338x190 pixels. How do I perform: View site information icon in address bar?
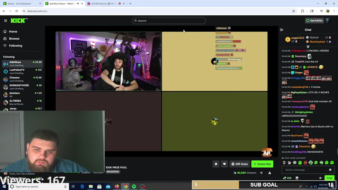pos(24,11)
